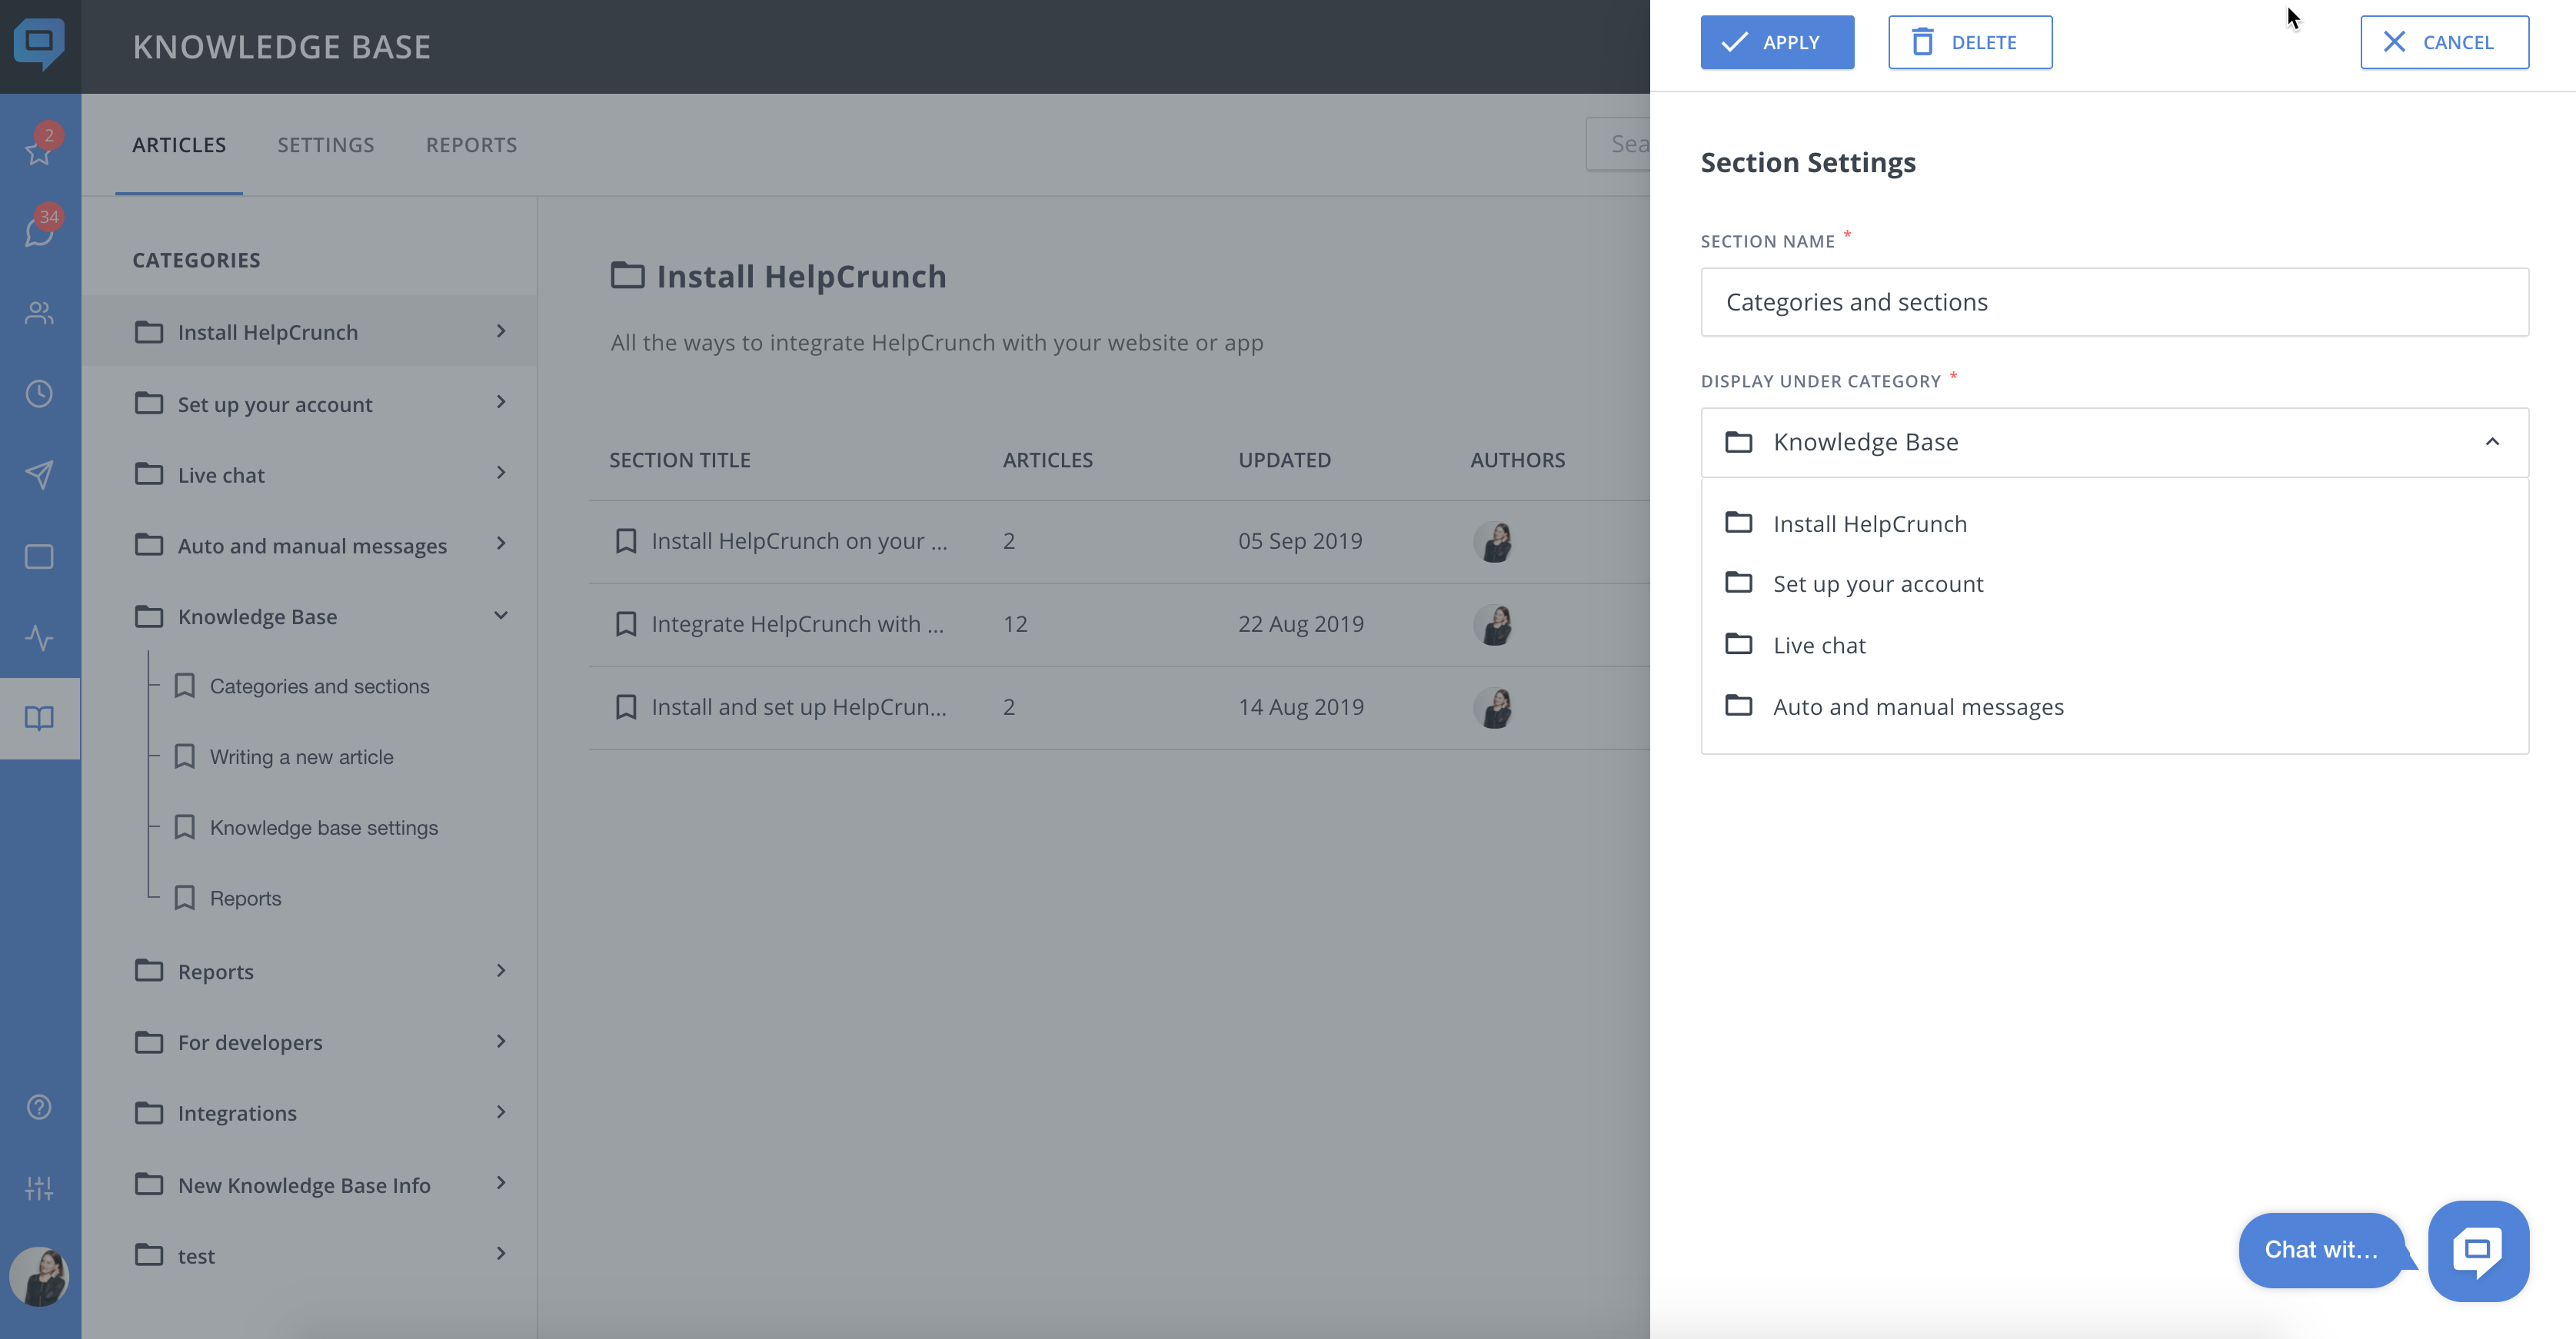Choose Auto and manual messages dropdown option
The height and width of the screenshot is (1339, 2576).
(x=2114, y=706)
